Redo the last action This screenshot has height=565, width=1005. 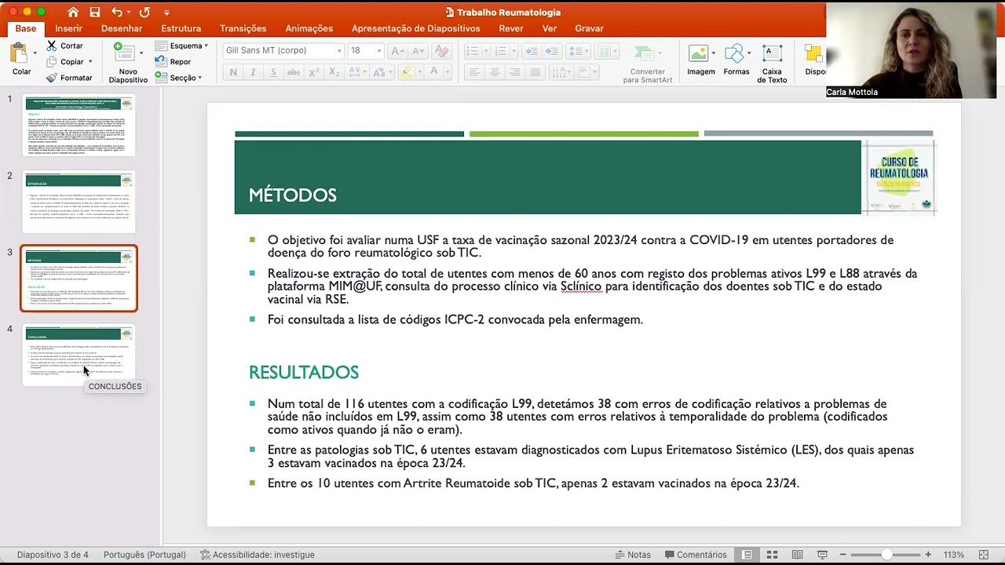(144, 13)
